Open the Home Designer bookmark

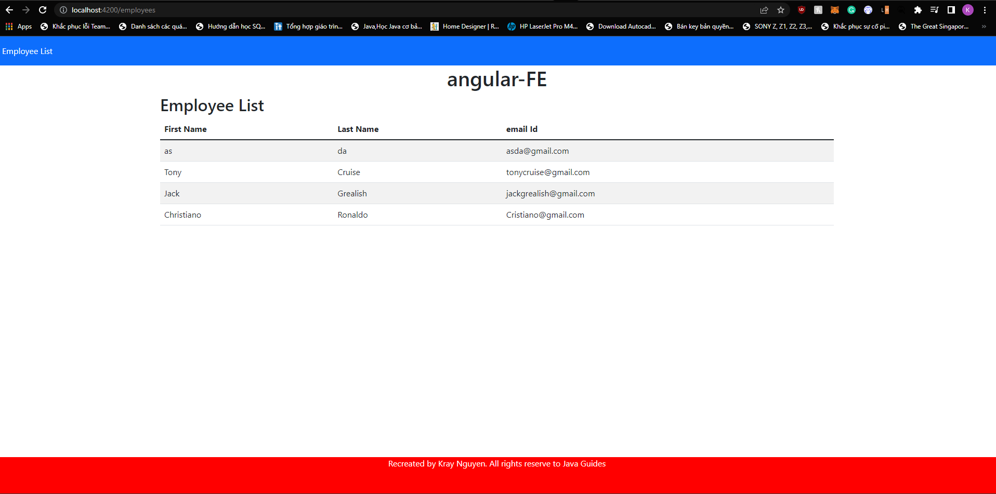pyautogui.click(x=465, y=26)
